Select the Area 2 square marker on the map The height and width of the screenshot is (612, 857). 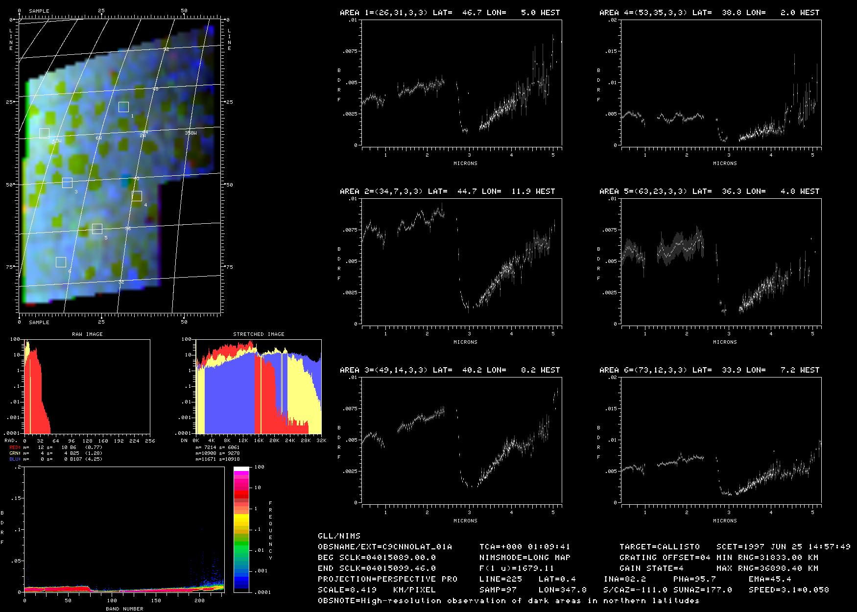click(44, 133)
